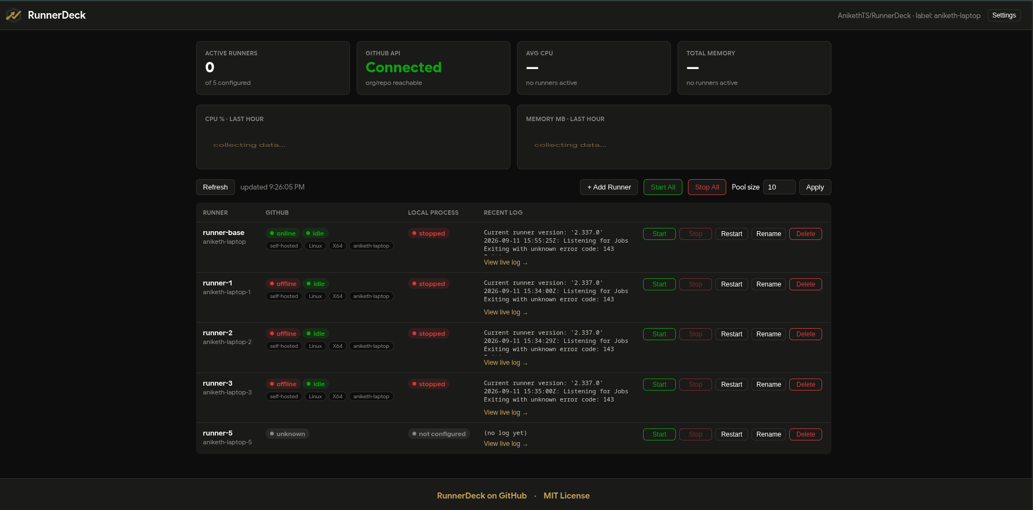
Task: Open the Settings button
Action: tap(1004, 15)
